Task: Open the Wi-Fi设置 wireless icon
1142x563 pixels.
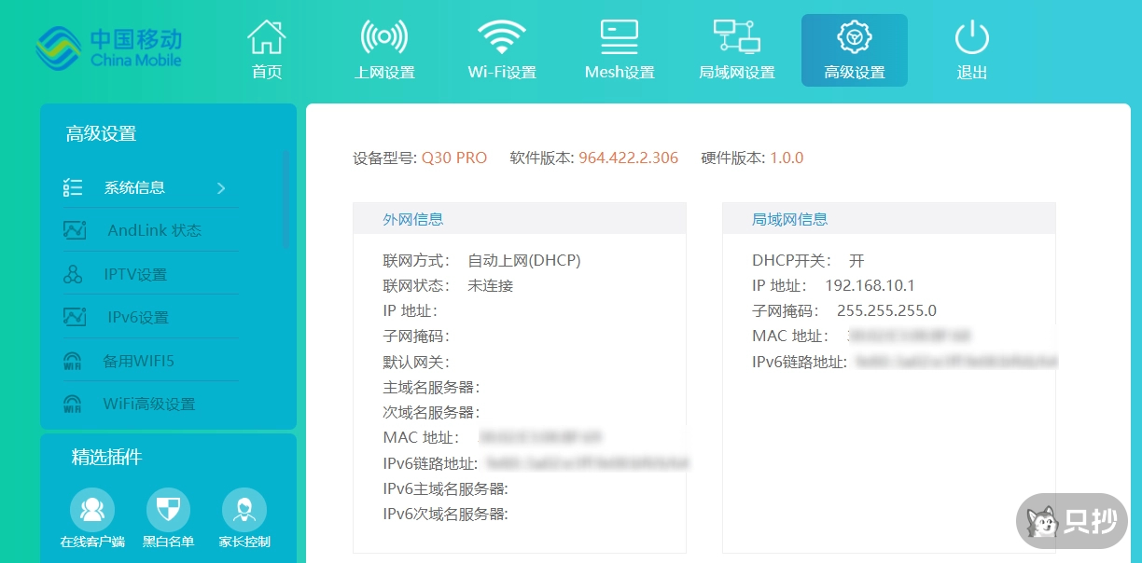Action: [502, 37]
